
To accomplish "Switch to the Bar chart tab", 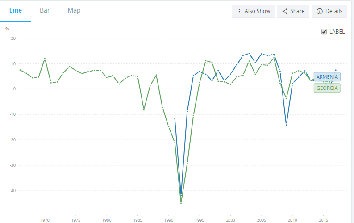I will pyautogui.click(x=45, y=10).
